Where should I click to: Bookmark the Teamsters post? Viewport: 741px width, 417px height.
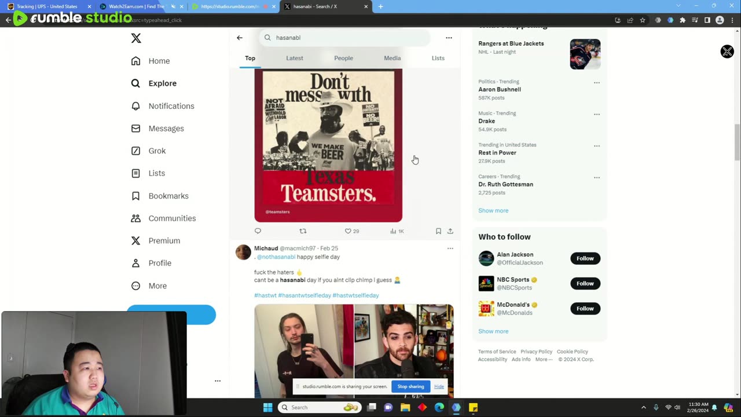tap(438, 231)
